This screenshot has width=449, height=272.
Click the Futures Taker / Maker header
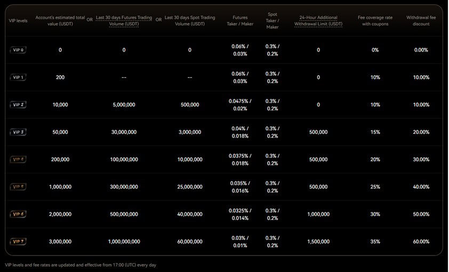[x=239, y=21]
